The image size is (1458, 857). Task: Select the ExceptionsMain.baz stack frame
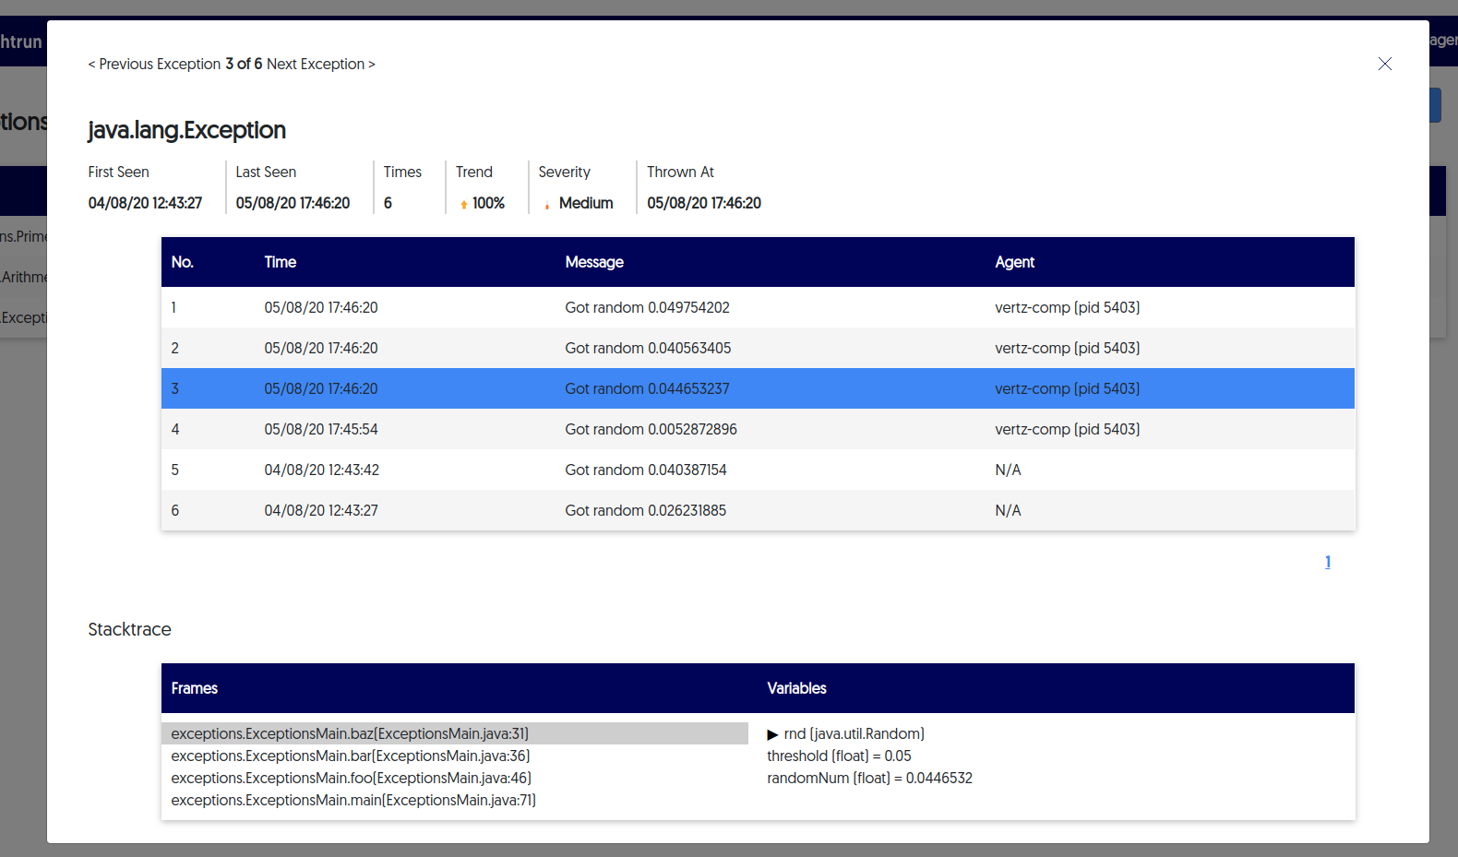350,733
